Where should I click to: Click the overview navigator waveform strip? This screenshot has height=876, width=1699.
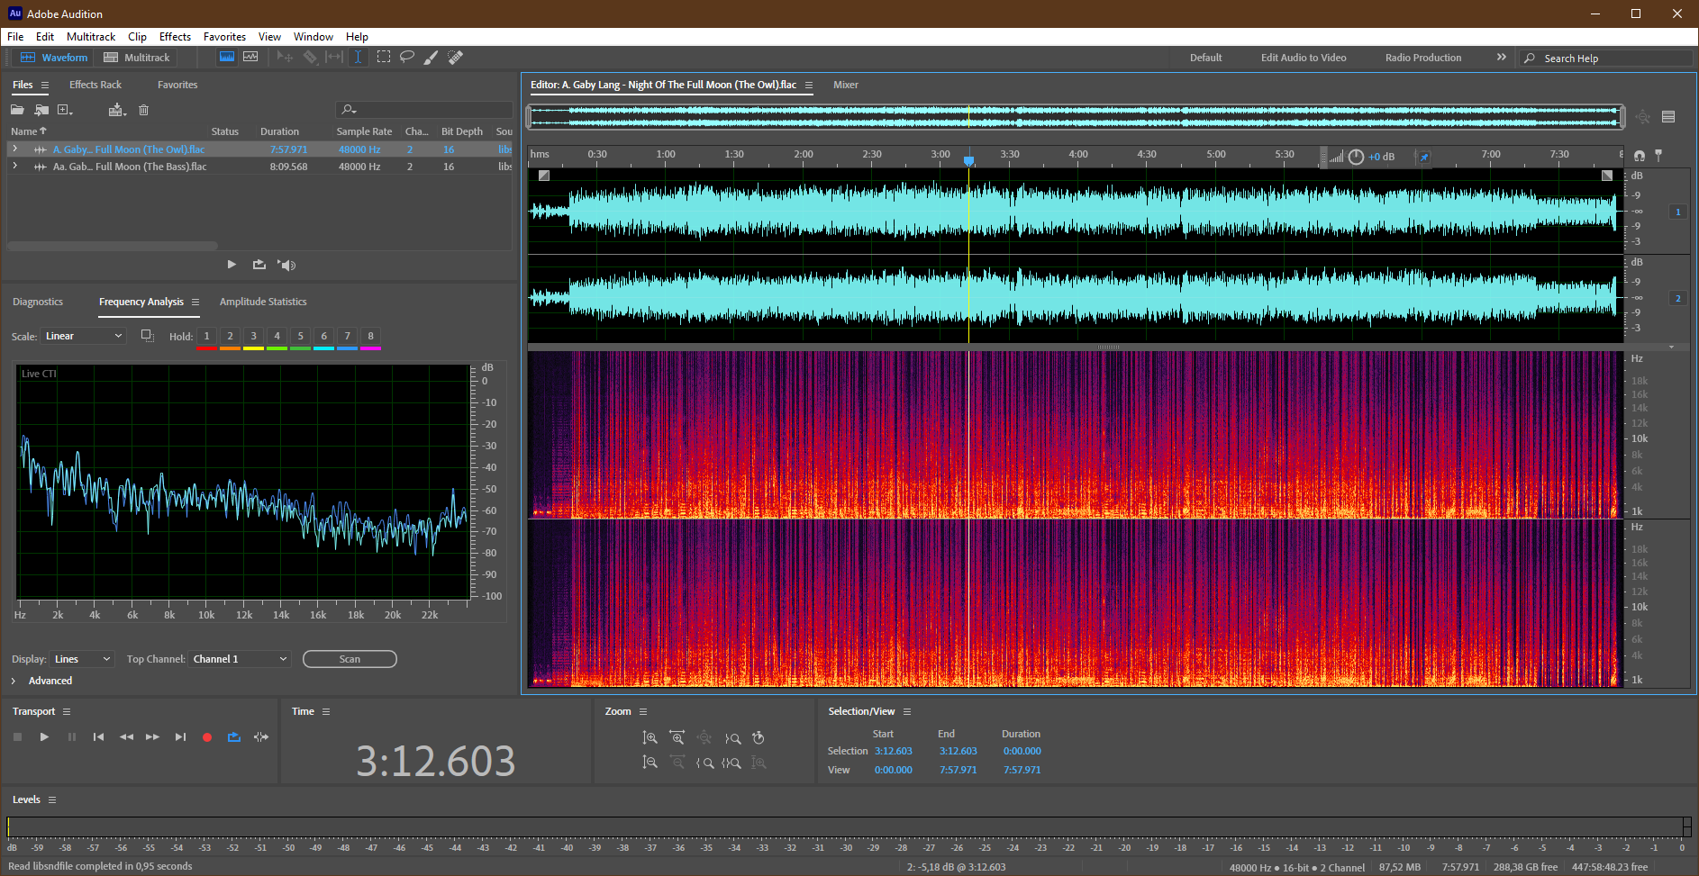click(1076, 116)
